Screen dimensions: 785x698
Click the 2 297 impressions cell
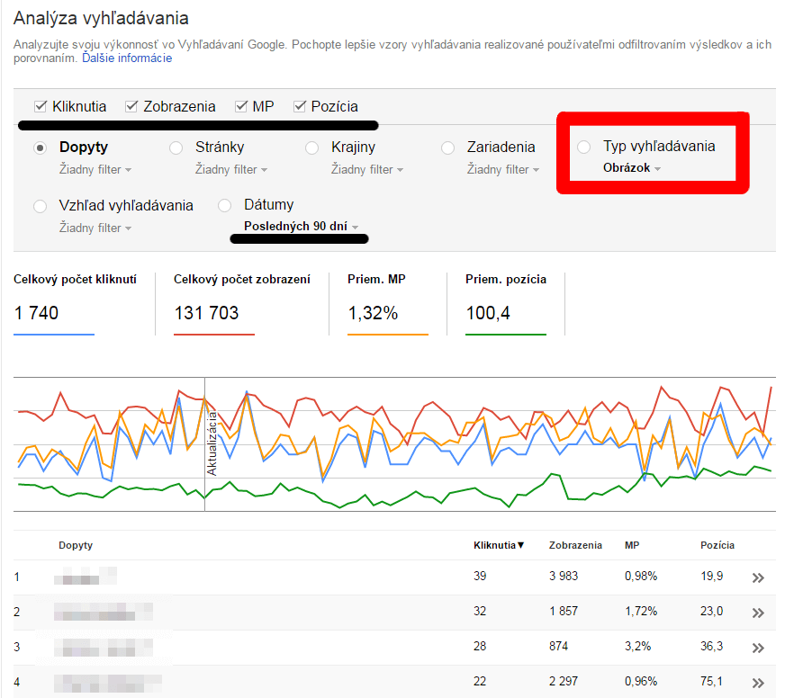564,681
